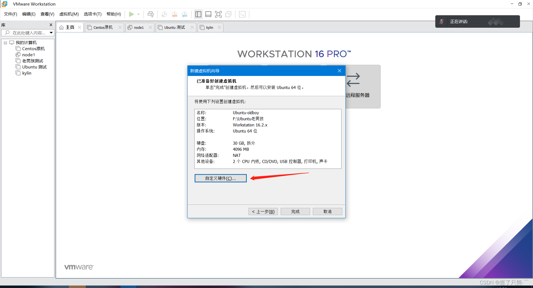Click the 其他设备 devices list value
The width and height of the screenshot is (533, 288).
coord(280,162)
